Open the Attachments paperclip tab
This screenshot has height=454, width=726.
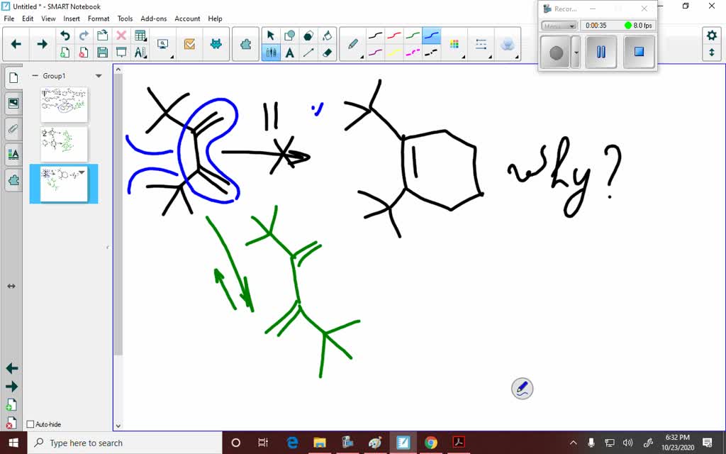[x=13, y=130]
